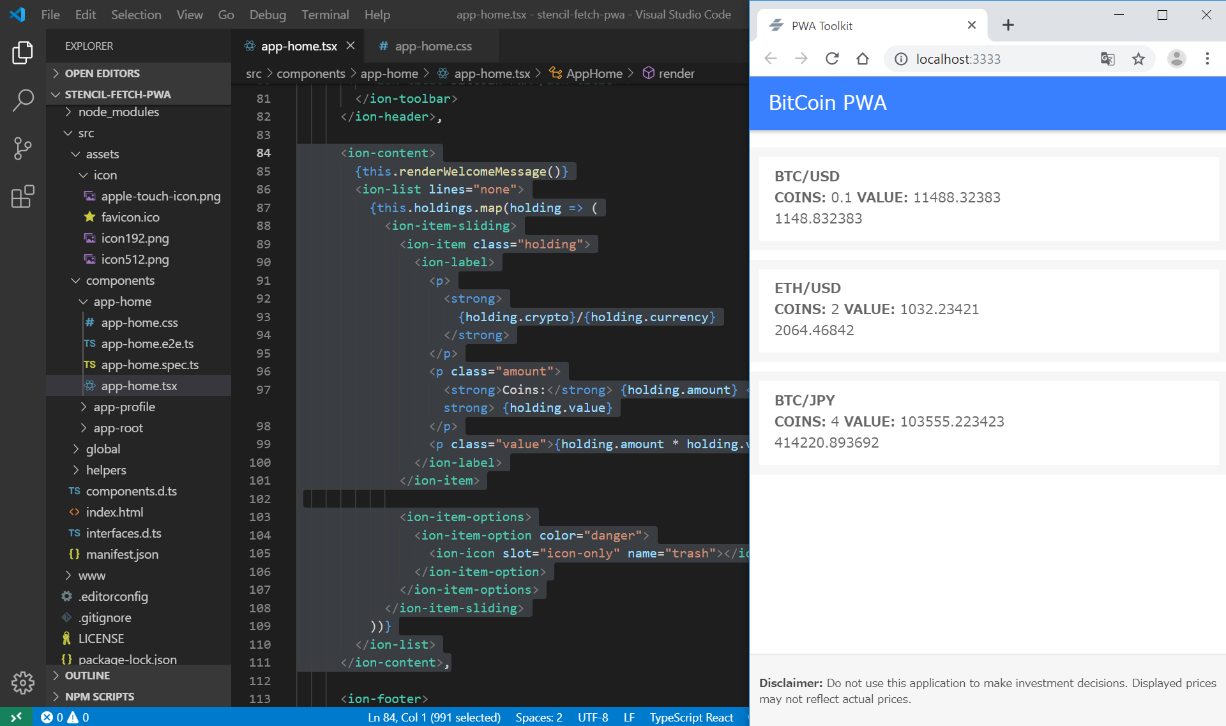The image size is (1226, 726).
Task: Select the BTC/USD holding card
Action: (988, 198)
